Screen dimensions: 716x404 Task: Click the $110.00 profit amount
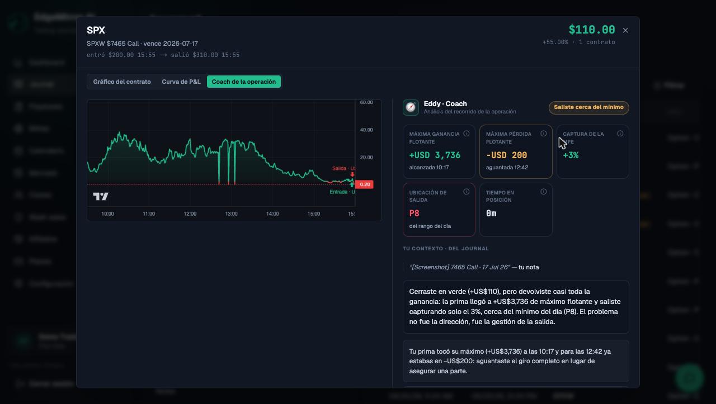[592, 30]
